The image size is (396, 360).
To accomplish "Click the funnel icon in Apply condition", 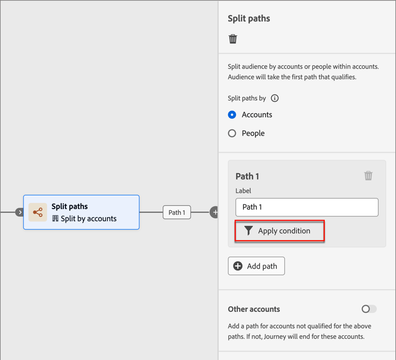I will coord(248,231).
